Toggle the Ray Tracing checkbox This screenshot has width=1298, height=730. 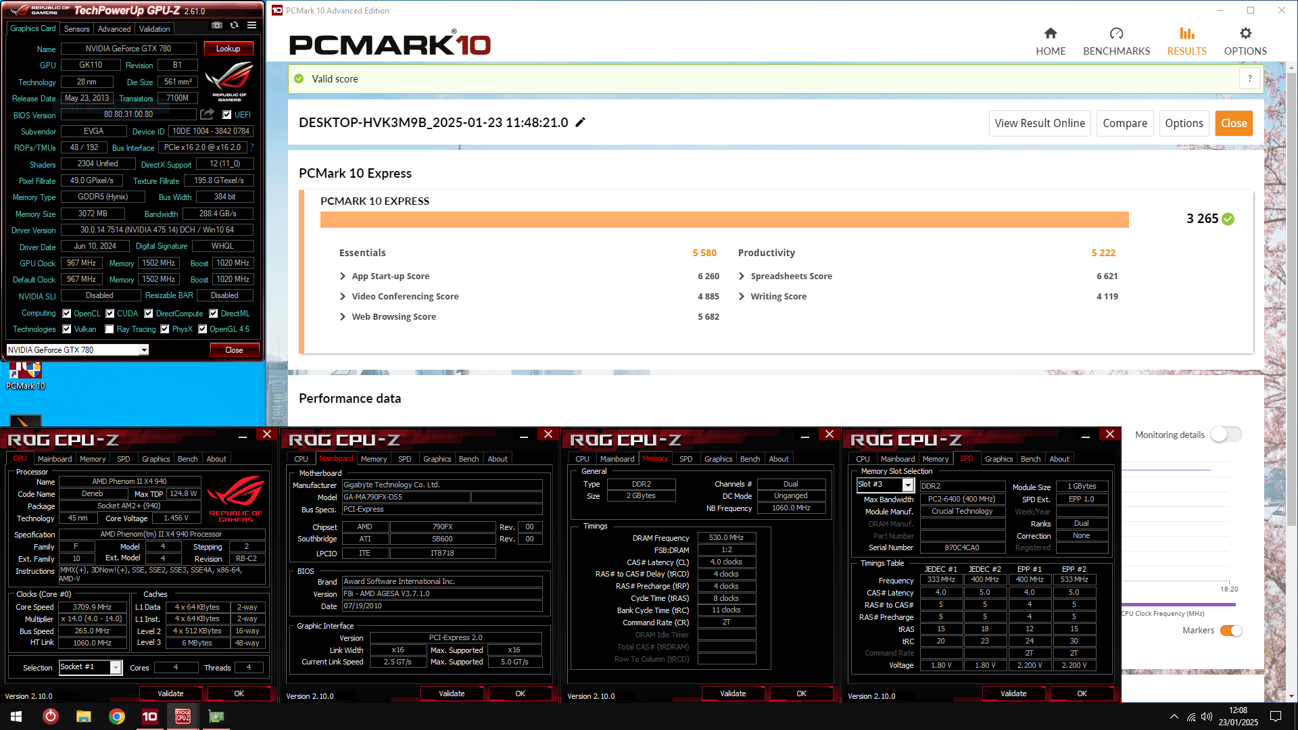click(110, 329)
